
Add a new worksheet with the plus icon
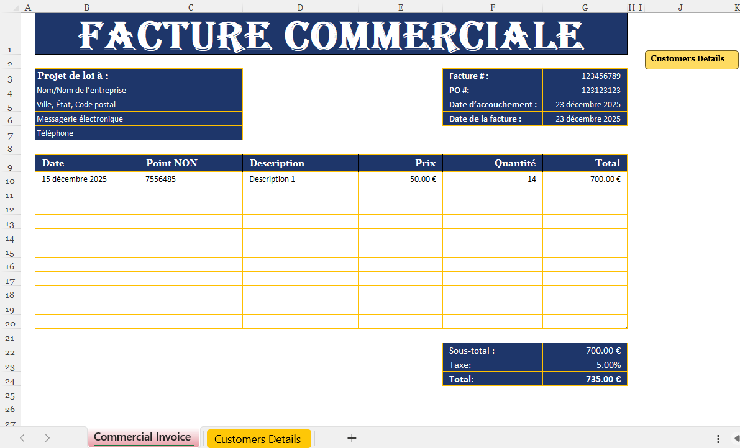[x=352, y=438]
